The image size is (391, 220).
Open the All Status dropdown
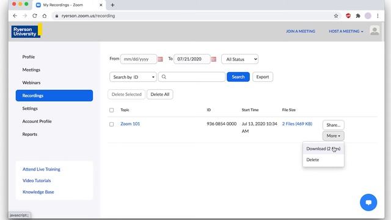(239, 59)
